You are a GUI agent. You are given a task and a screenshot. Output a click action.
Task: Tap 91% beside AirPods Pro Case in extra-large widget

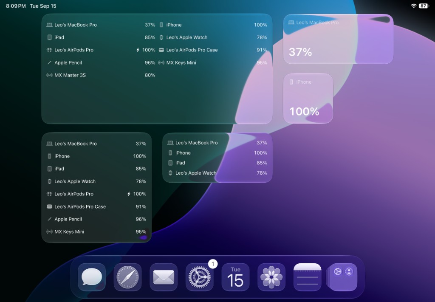coord(262,50)
